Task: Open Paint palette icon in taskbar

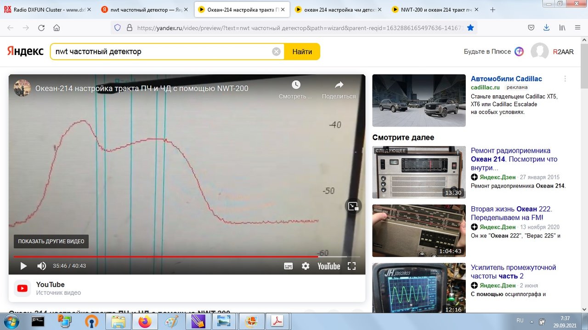Action: point(171,321)
